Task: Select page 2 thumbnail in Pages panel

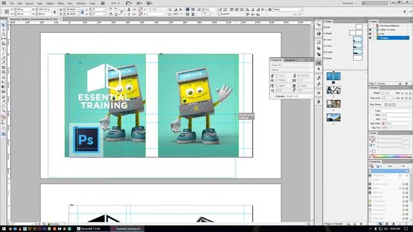Action: pos(334,90)
